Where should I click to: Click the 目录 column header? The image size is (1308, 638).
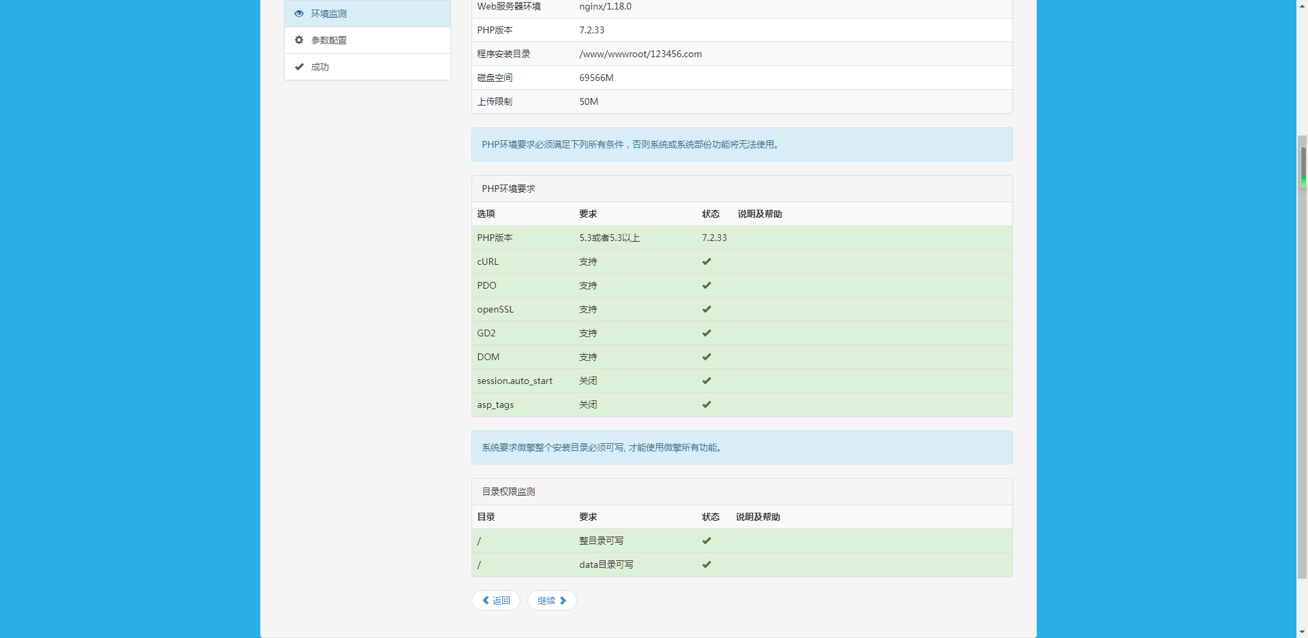click(486, 517)
